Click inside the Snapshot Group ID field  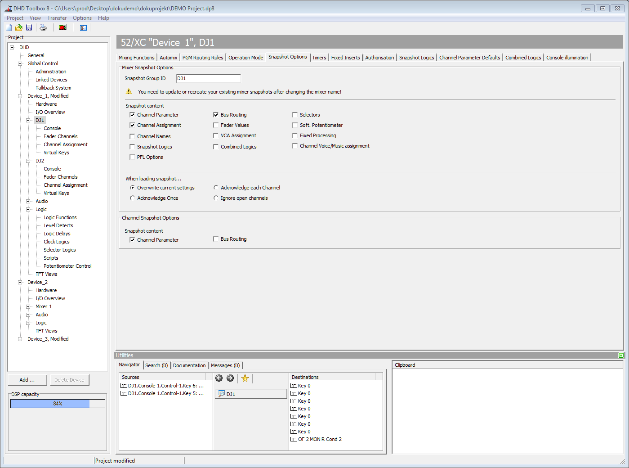[208, 78]
